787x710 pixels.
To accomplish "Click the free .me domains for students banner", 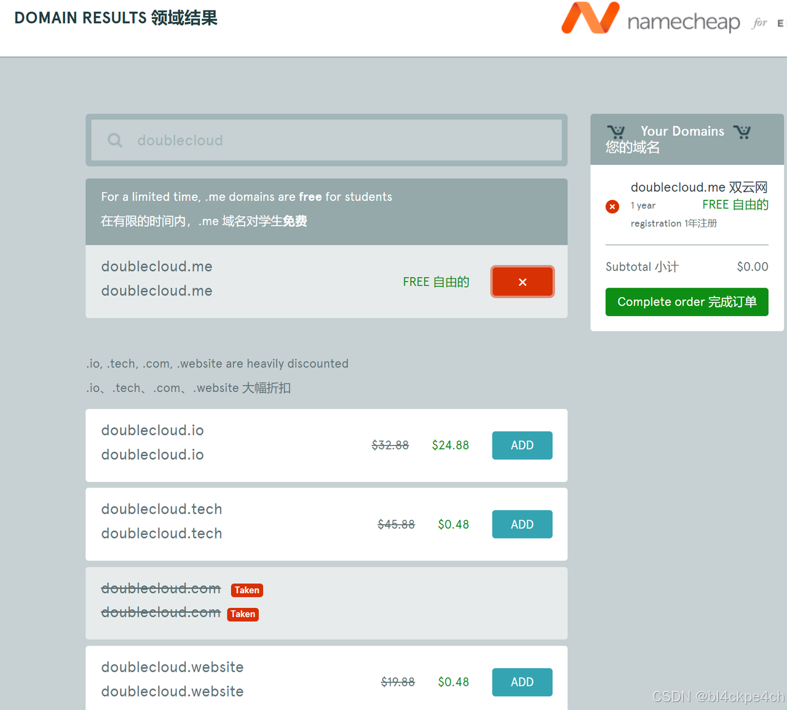I will 326,212.
